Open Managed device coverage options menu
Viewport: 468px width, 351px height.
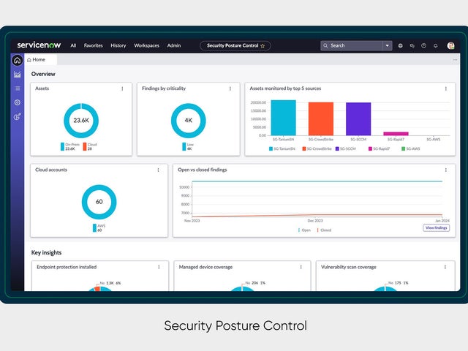pyautogui.click(x=301, y=267)
